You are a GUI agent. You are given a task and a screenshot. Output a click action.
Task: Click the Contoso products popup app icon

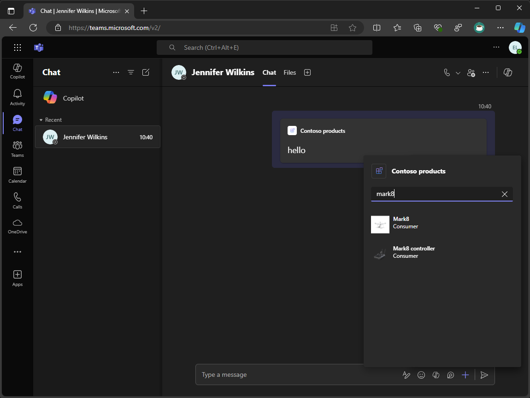click(378, 171)
